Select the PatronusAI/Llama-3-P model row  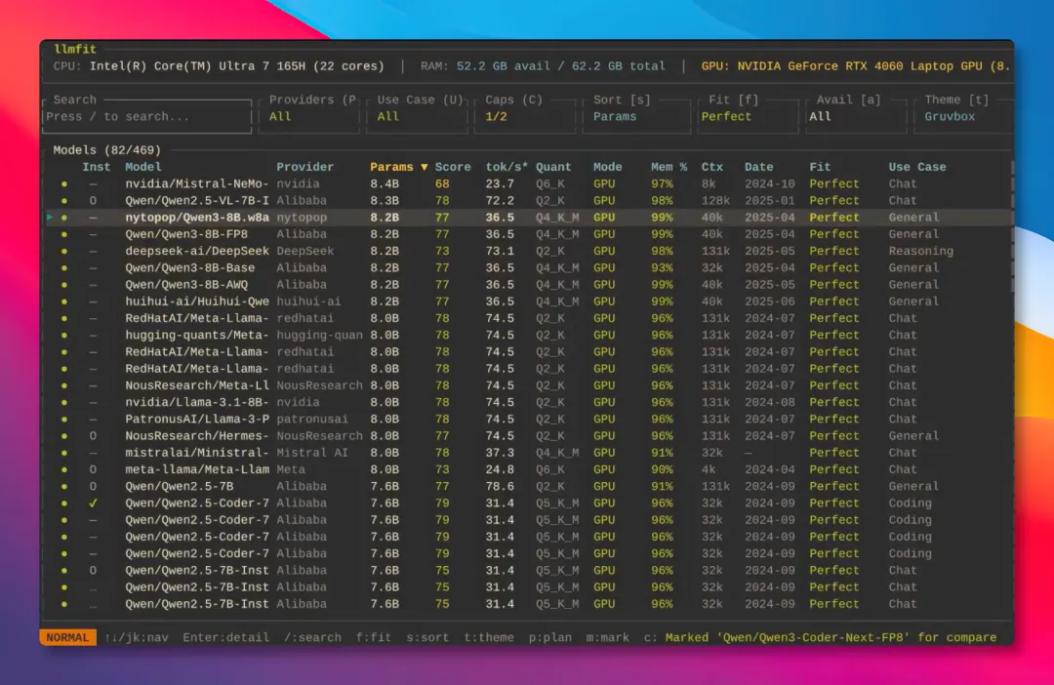(x=528, y=419)
